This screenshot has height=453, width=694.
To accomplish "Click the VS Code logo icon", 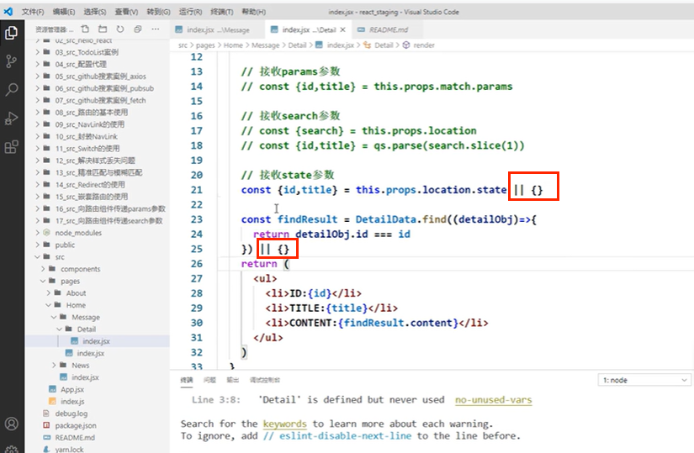I will point(8,12).
